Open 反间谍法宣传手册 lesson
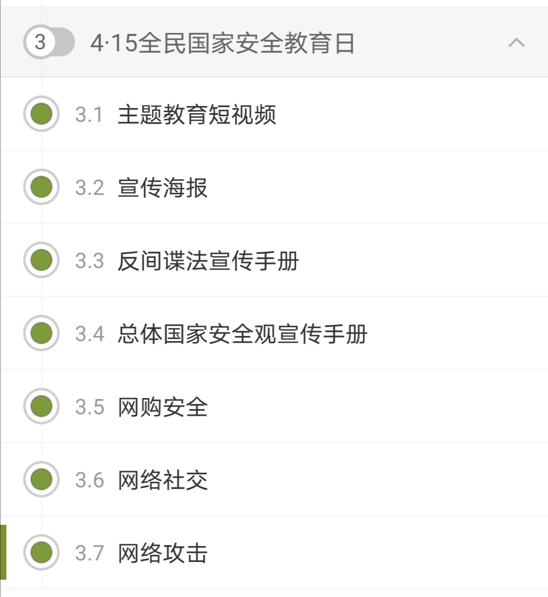 pyautogui.click(x=208, y=261)
